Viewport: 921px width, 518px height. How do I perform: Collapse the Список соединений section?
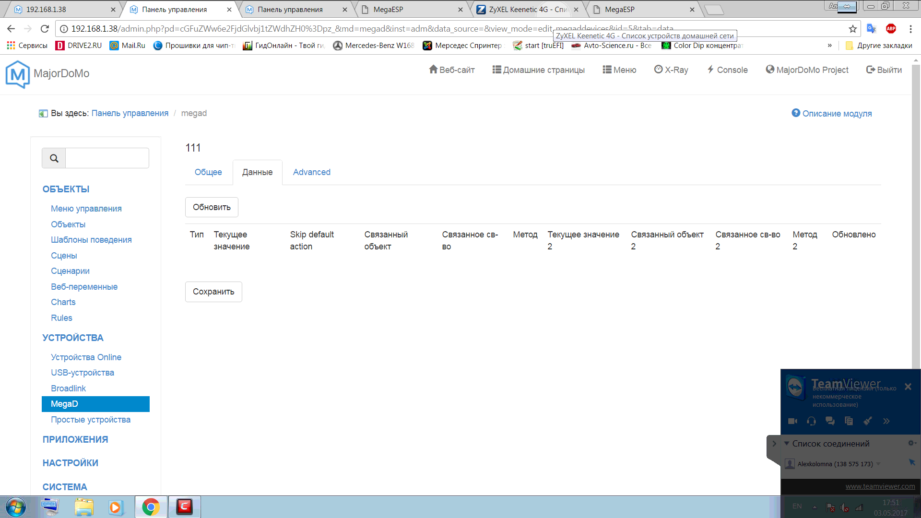pos(787,444)
